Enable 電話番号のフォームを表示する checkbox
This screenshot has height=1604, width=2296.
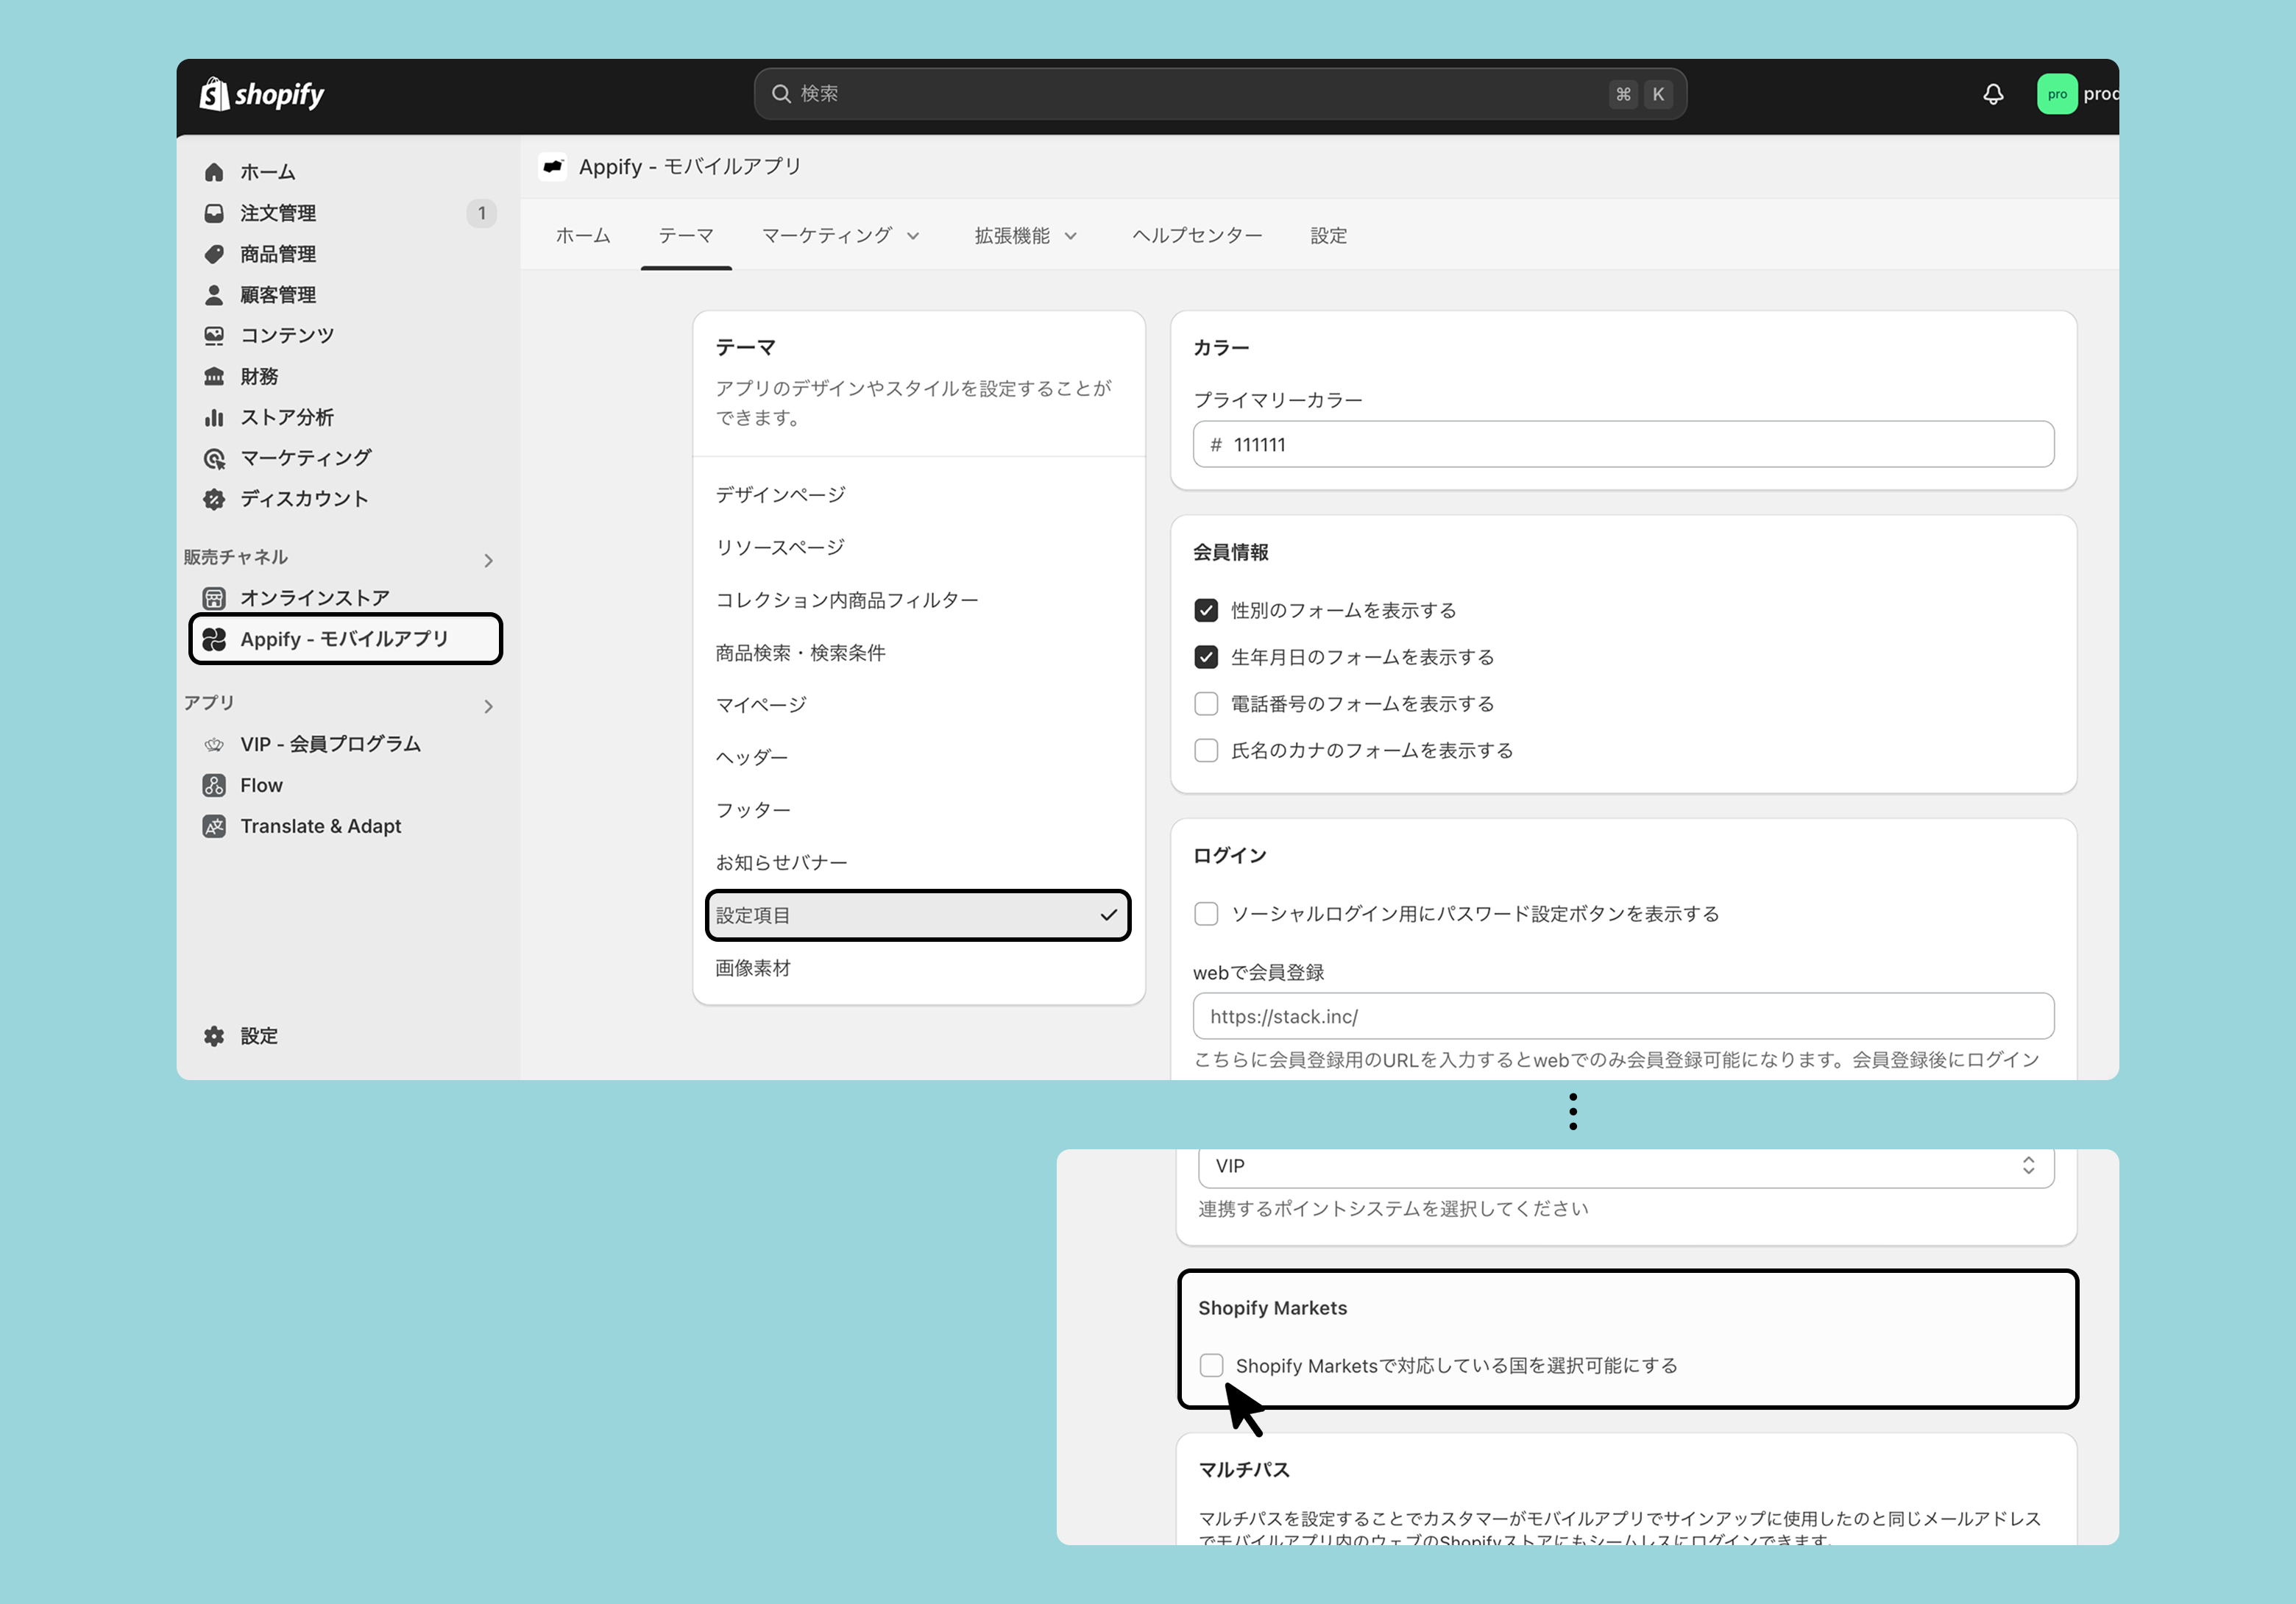pos(1206,704)
